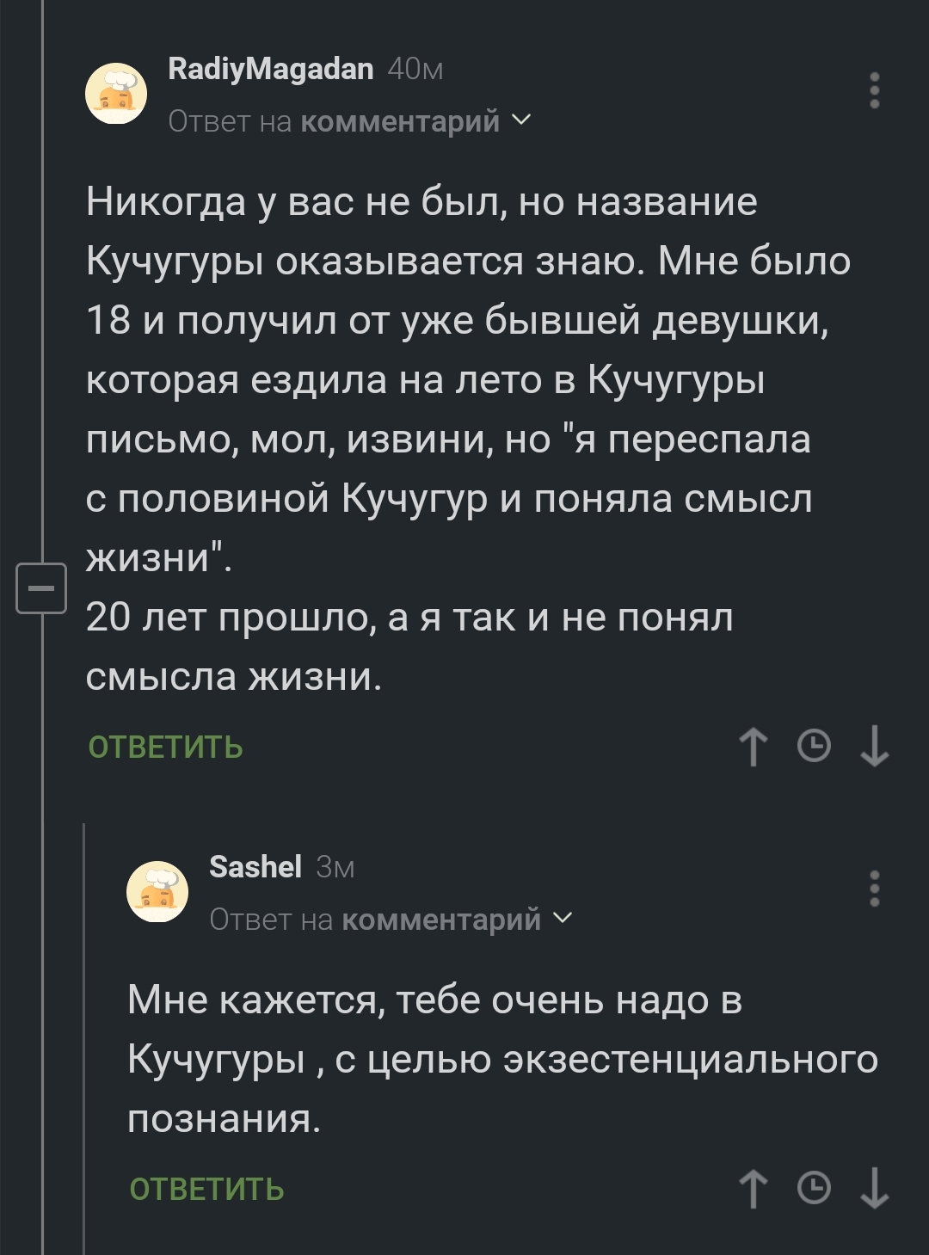
Task: Click the 40м timestamp on RadiyMagadan's comment
Action: (x=415, y=69)
